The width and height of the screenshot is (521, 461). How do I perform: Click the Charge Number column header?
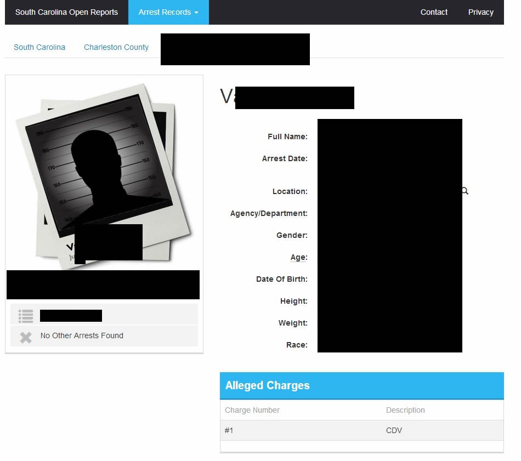pyautogui.click(x=252, y=410)
